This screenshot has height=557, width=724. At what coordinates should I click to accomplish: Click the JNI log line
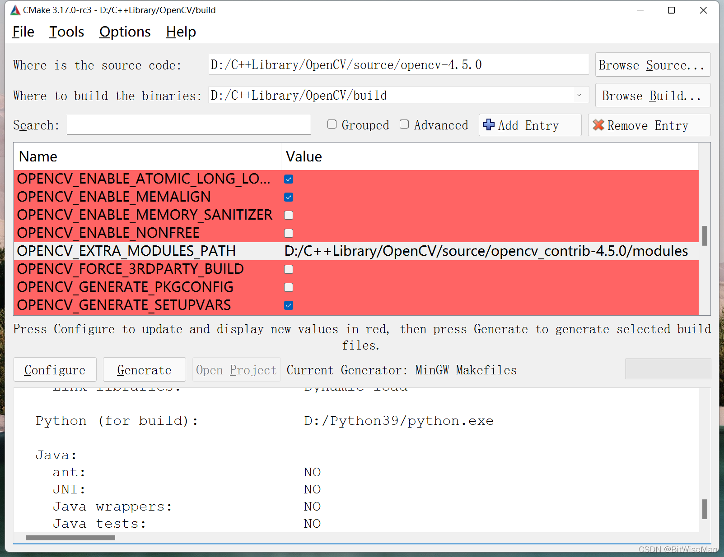(x=69, y=489)
